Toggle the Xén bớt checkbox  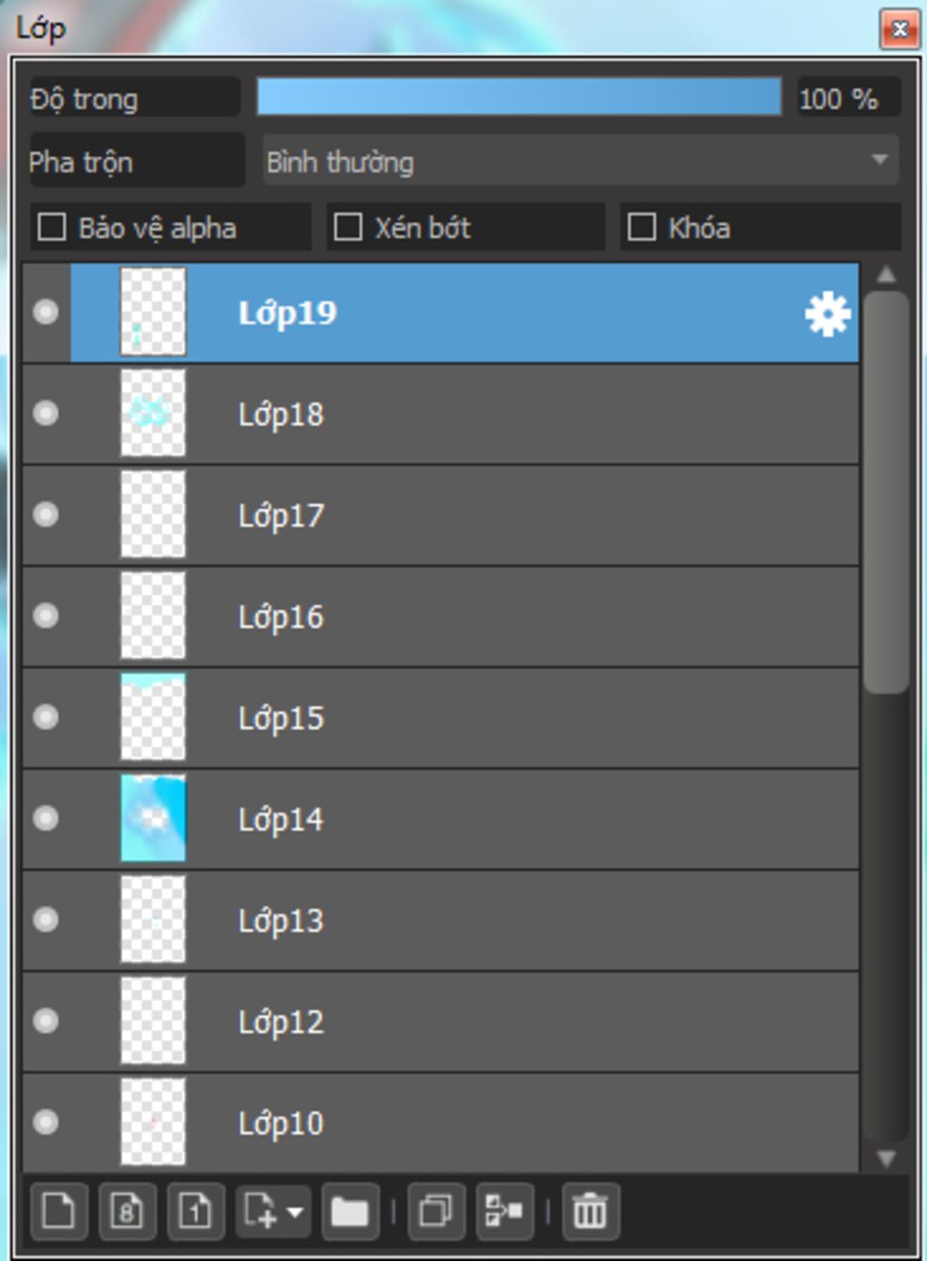point(348,227)
